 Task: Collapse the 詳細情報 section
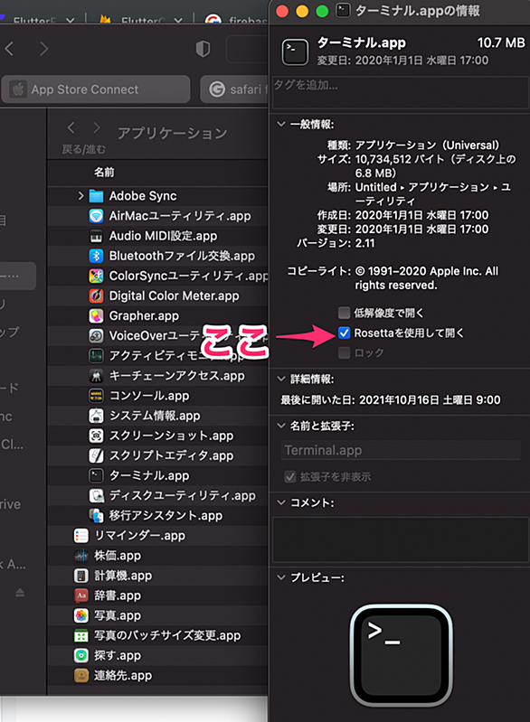point(280,379)
